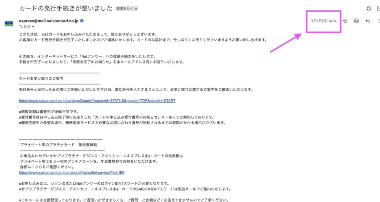
Task: Print this email with the printer icon
Action: point(368,9)
